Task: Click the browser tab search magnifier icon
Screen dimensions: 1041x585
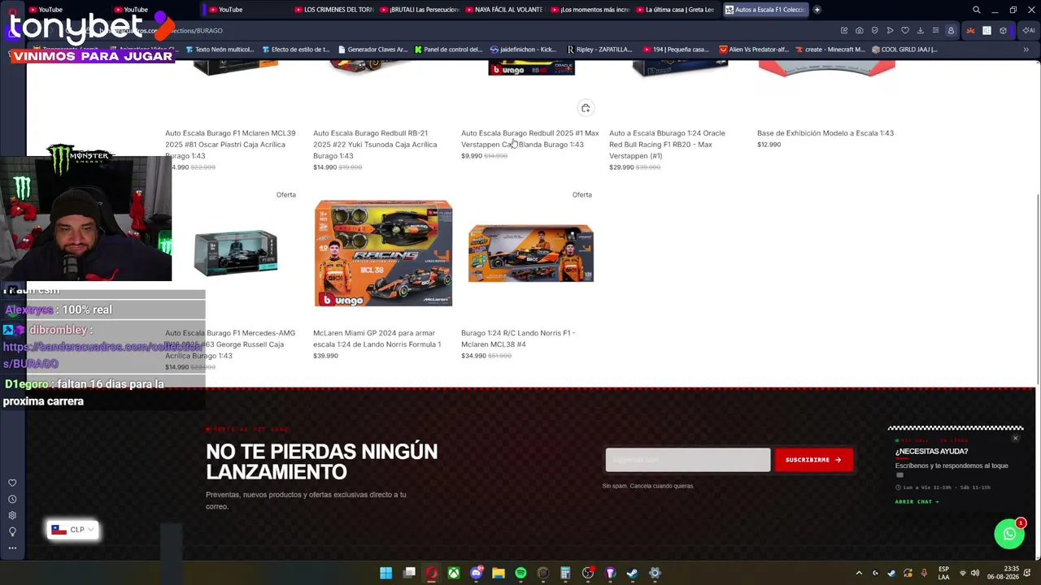Action: click(x=977, y=10)
